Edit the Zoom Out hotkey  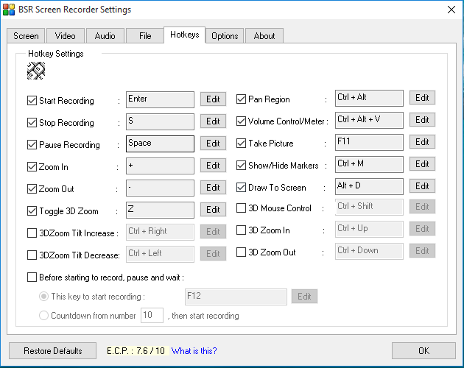coord(213,187)
